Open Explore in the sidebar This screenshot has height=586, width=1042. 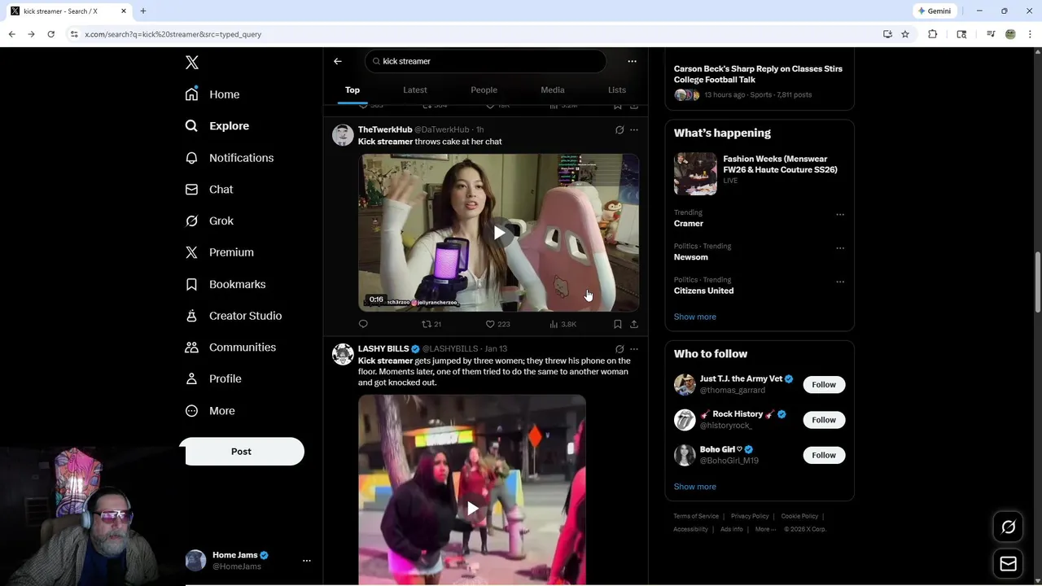tap(217, 126)
